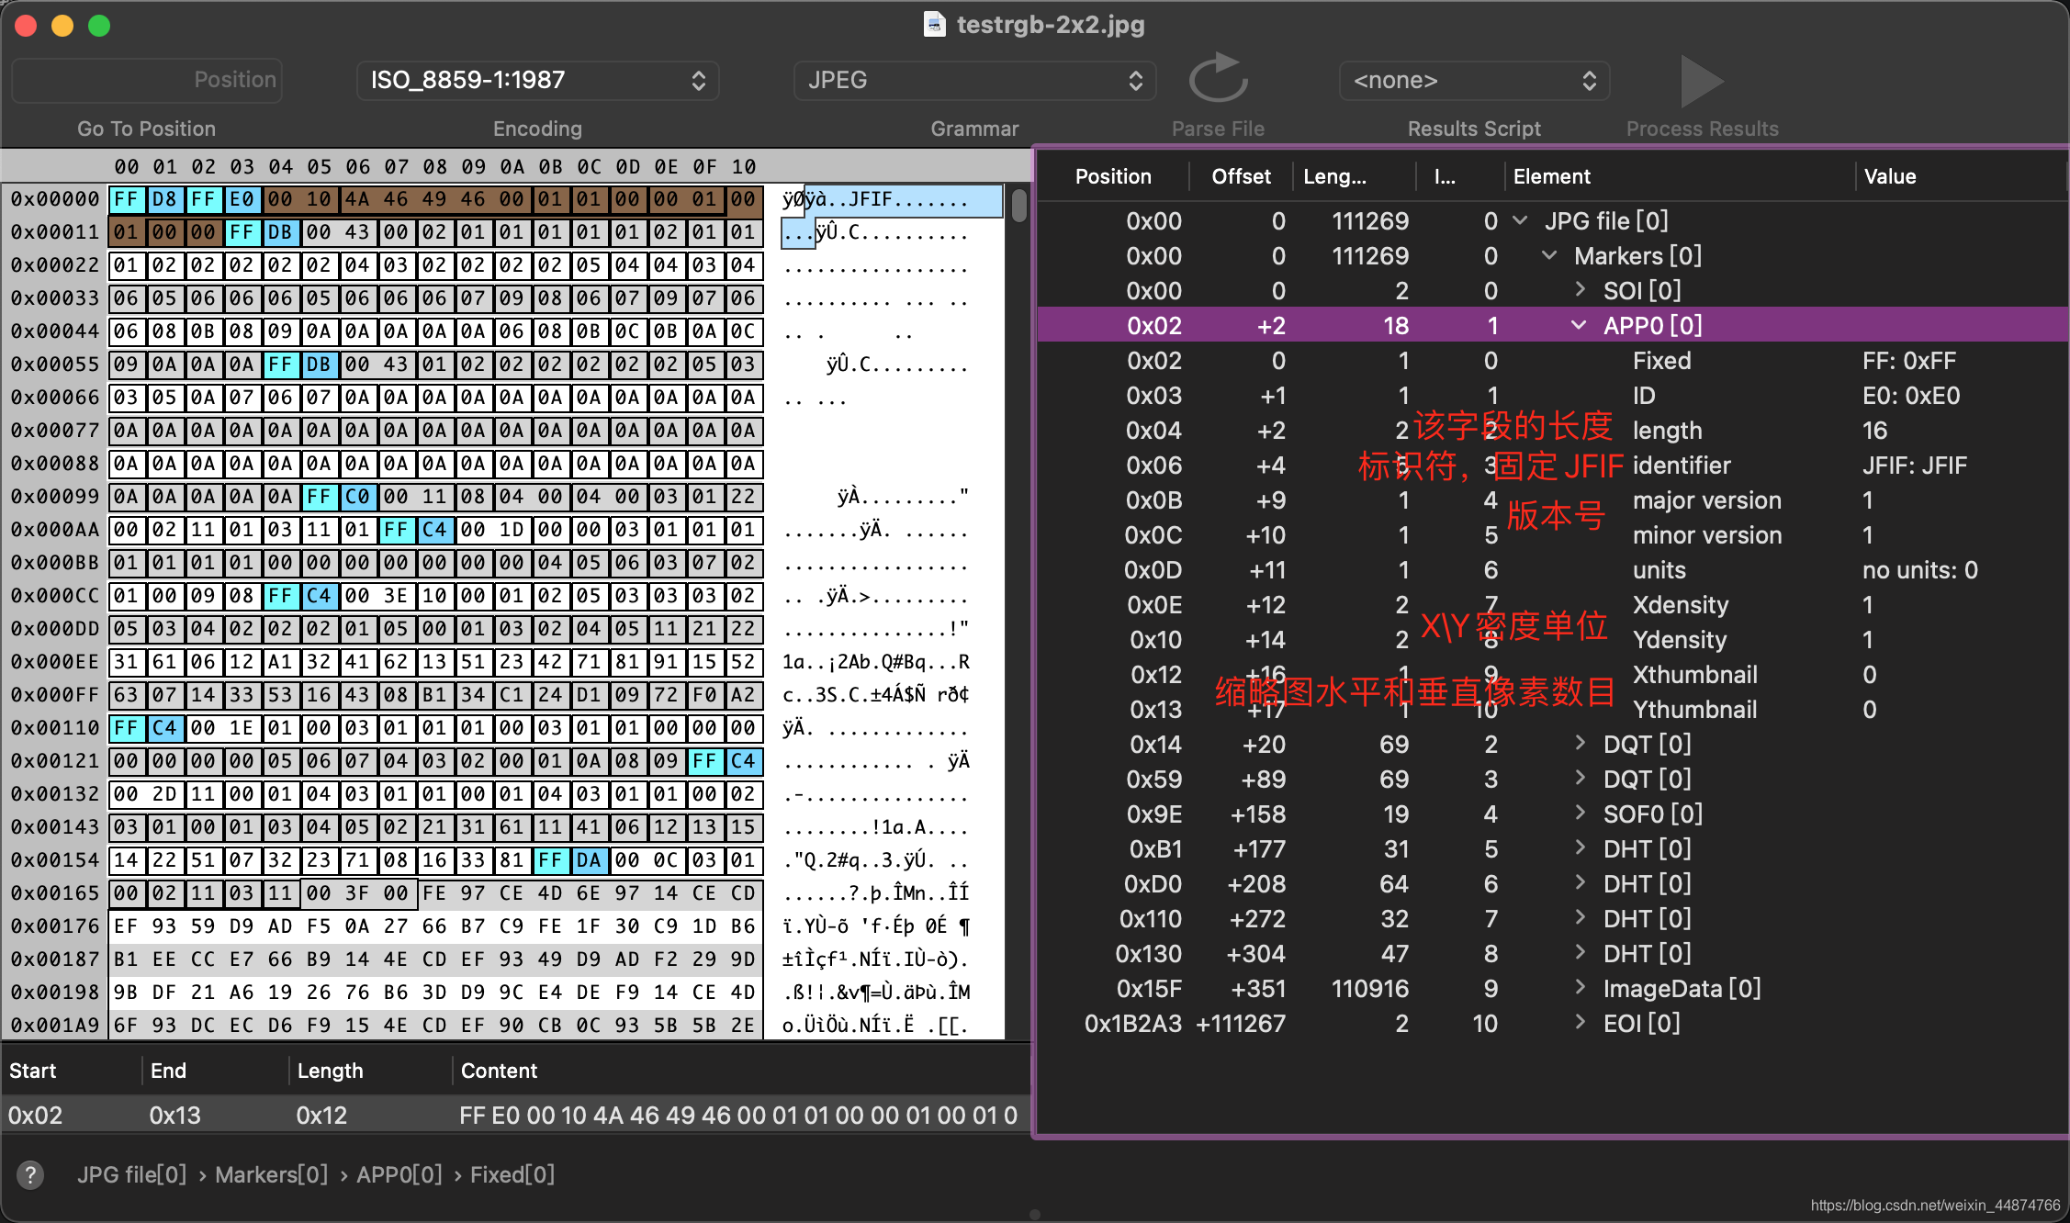Click Fixed[0] in breadcrumb path
Screen dimensions: 2070x1223
point(512,1174)
